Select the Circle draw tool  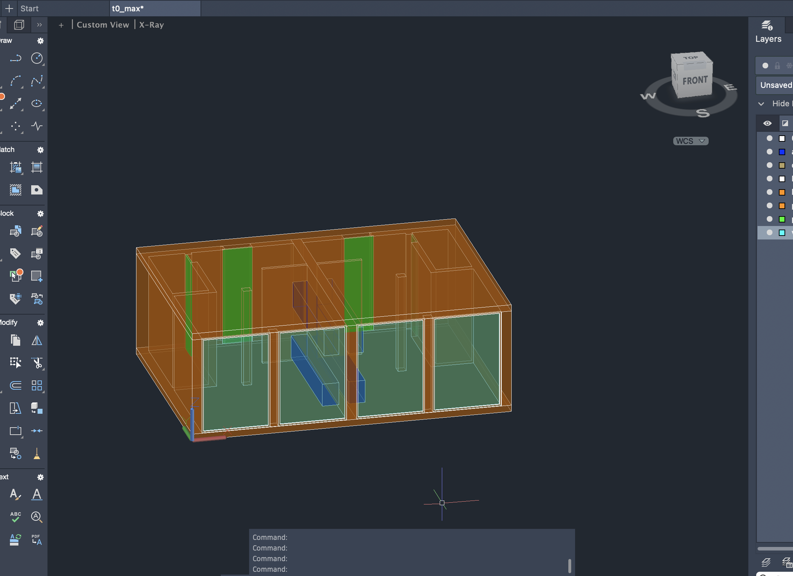(37, 58)
